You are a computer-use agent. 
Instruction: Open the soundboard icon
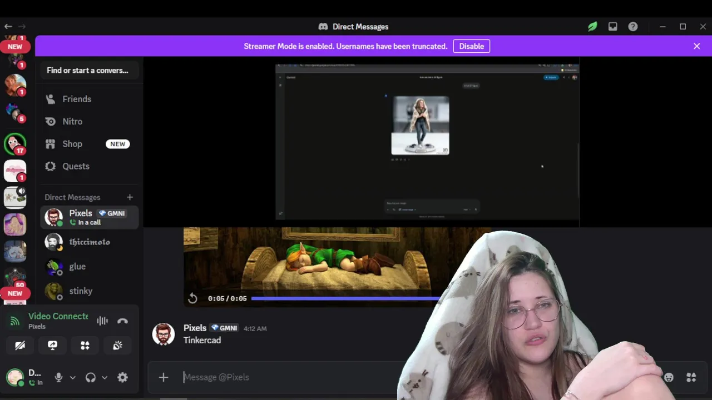pyautogui.click(x=117, y=346)
